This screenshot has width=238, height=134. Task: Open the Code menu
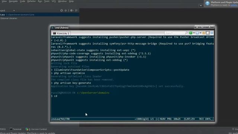pyautogui.click(x=22, y=1)
